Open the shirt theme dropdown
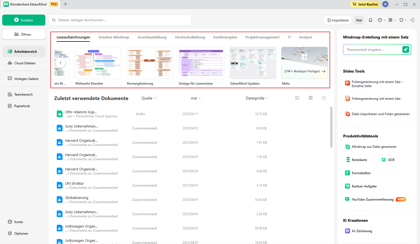420x244 pixels. 403,20
